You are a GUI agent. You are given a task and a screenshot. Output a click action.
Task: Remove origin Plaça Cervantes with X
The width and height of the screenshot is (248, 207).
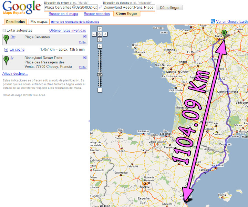pyautogui.click(x=85, y=37)
